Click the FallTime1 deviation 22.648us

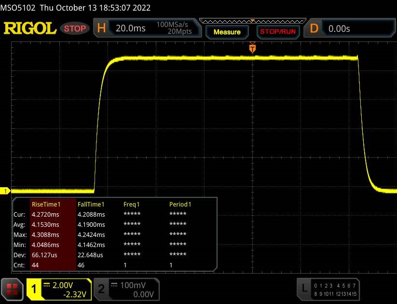pos(90,255)
